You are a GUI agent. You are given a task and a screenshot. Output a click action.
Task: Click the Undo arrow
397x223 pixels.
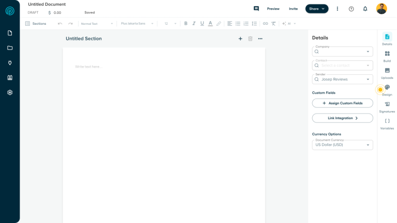[60, 24]
